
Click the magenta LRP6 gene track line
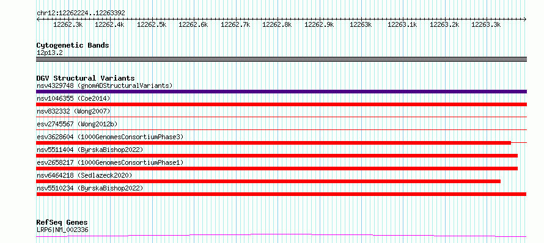pos(281,236)
